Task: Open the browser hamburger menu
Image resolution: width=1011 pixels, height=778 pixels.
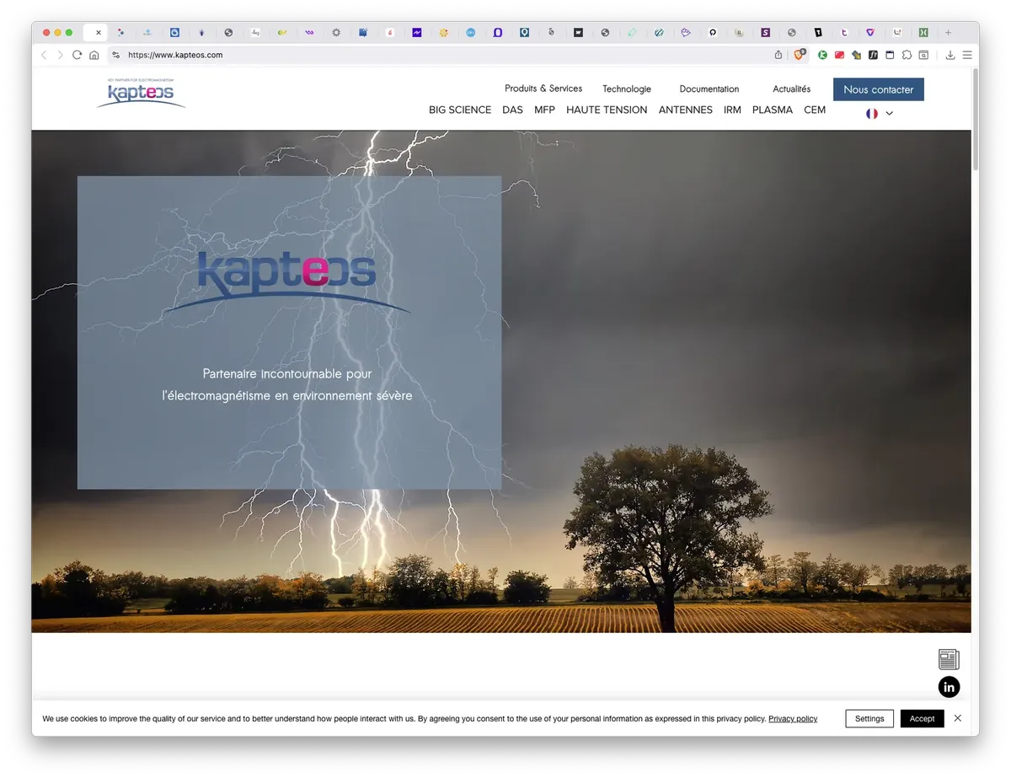Action: (x=967, y=55)
